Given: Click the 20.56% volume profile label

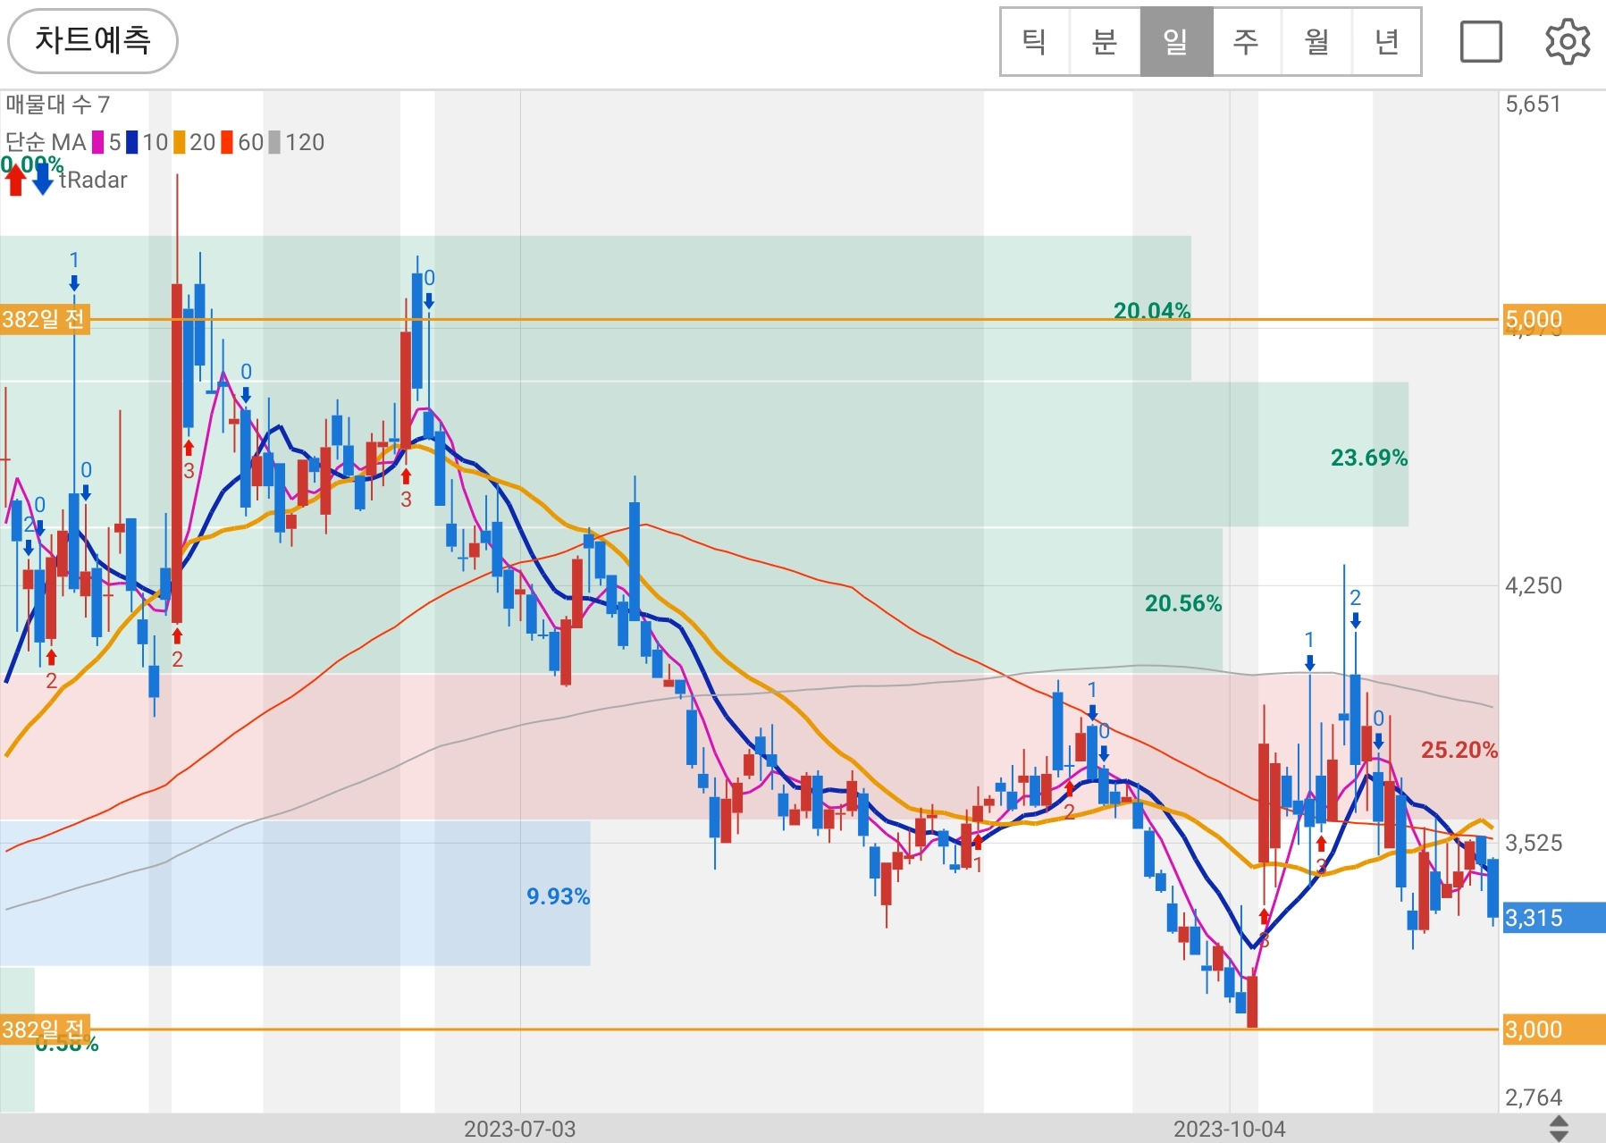Looking at the screenshot, I should pyautogui.click(x=1183, y=603).
